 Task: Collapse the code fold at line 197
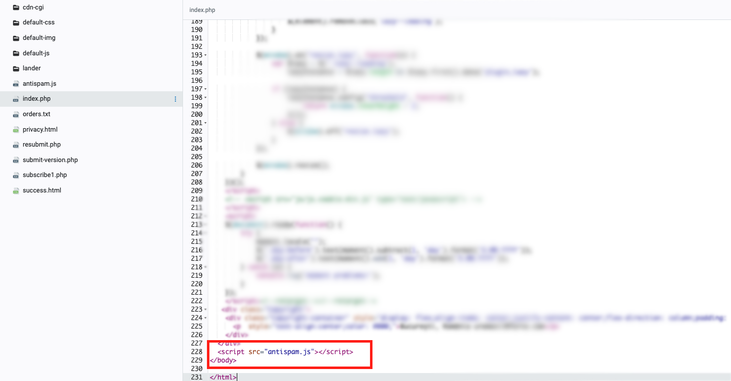tap(206, 89)
